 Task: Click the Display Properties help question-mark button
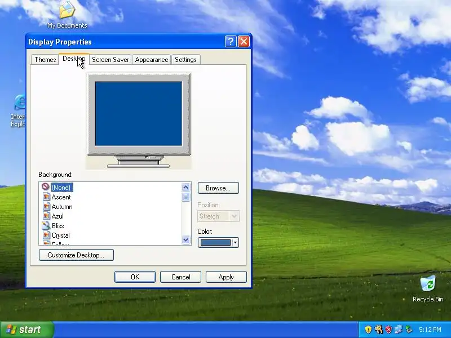click(x=231, y=42)
